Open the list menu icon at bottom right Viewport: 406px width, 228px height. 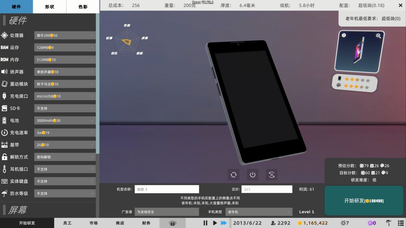tap(401, 223)
